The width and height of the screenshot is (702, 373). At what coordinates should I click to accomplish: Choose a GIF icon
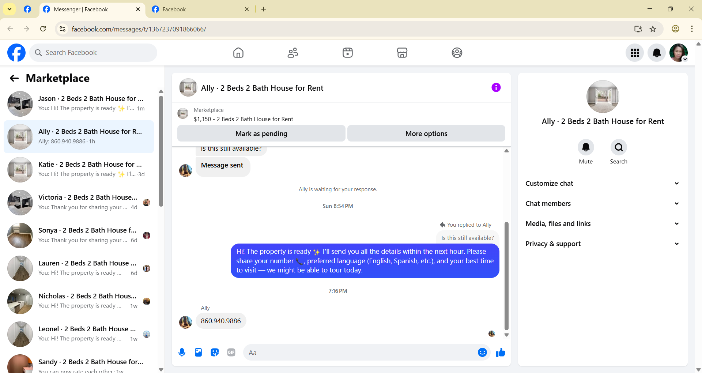coord(231,353)
